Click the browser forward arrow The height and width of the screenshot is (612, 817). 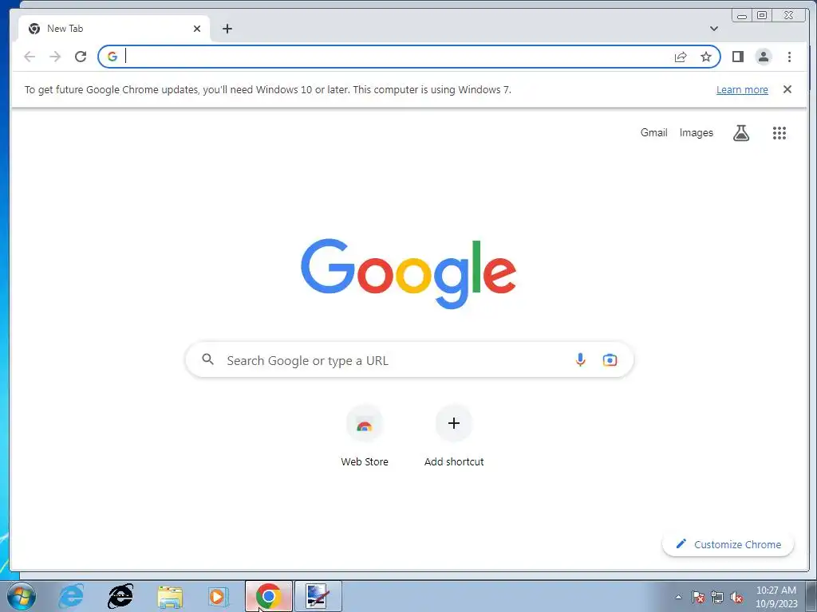[55, 57]
